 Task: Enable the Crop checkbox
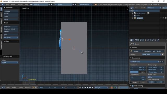[140, 82]
